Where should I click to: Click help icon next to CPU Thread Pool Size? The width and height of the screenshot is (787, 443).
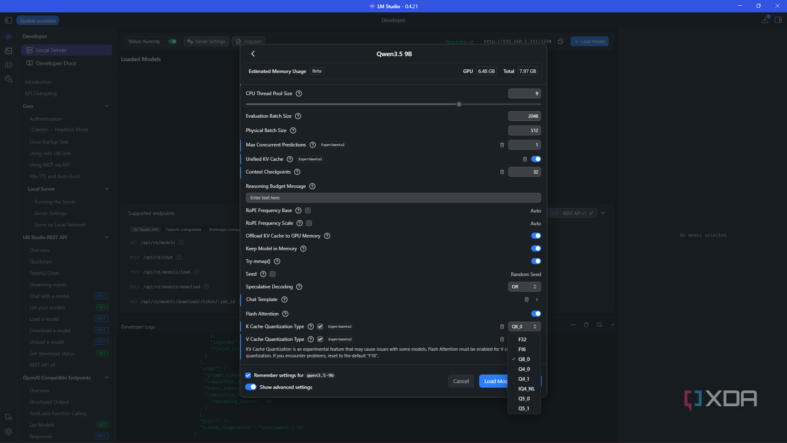point(299,94)
